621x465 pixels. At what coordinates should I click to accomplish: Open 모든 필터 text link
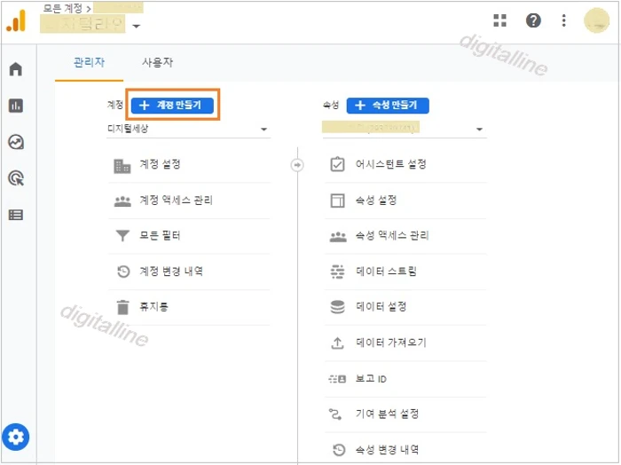pos(160,236)
